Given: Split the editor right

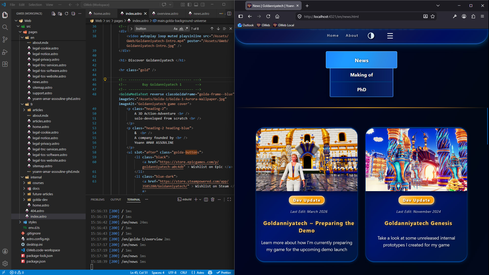Looking at the screenshot, I should click(x=229, y=14).
